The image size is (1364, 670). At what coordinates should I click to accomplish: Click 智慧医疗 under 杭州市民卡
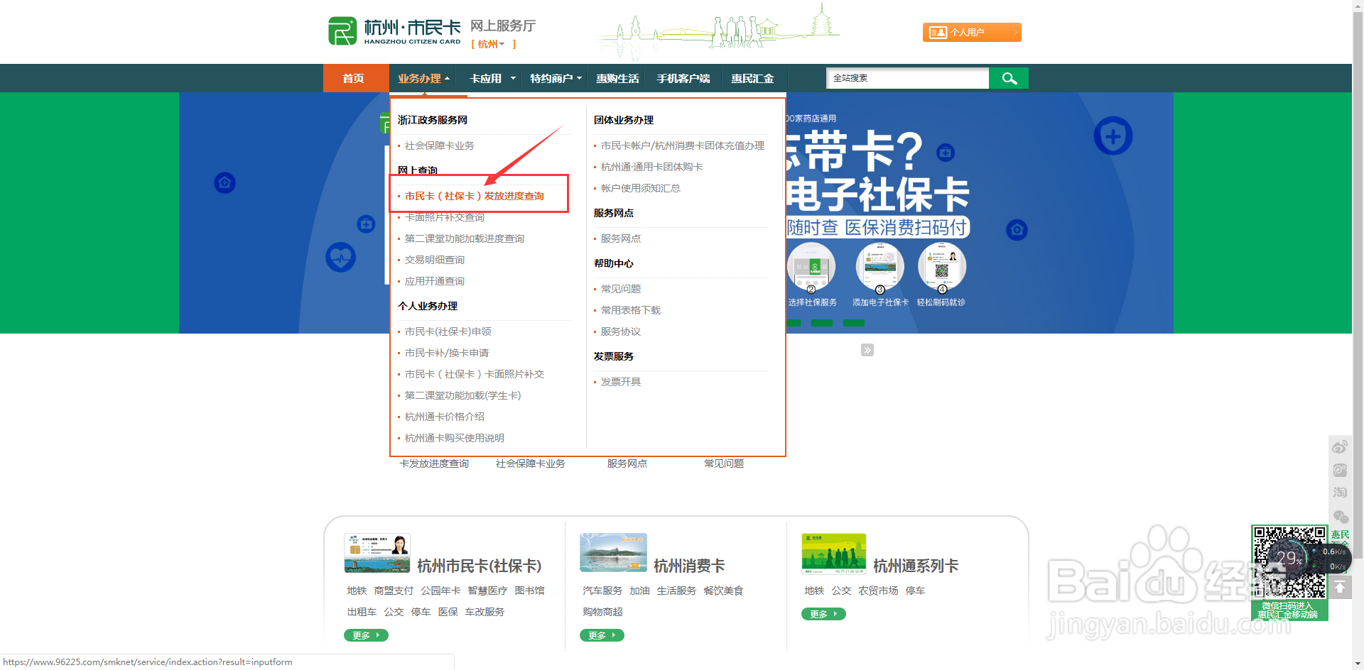pyautogui.click(x=487, y=591)
